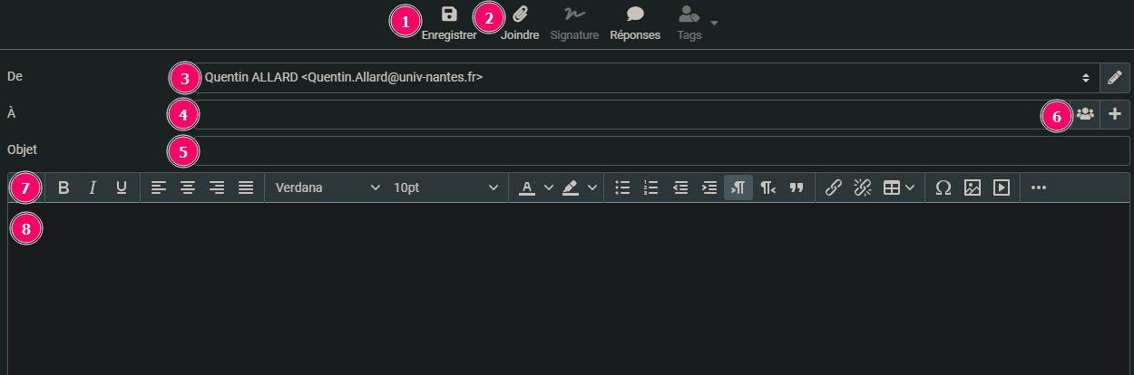This screenshot has height=375, width=1134.
Task: Open the Verdana font family dropdown
Action: pyautogui.click(x=327, y=187)
